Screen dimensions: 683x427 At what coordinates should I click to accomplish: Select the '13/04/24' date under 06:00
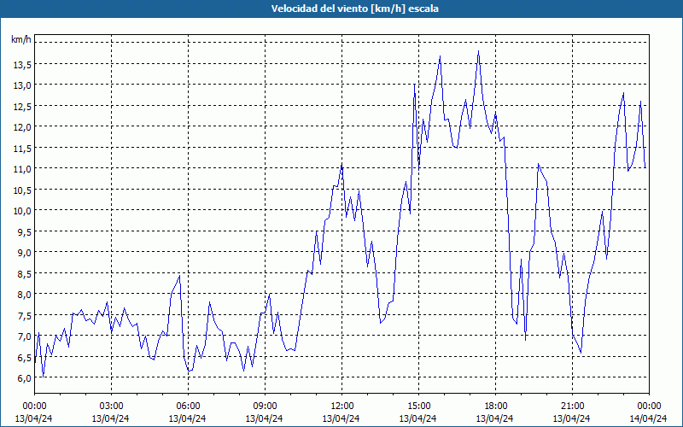point(188,418)
